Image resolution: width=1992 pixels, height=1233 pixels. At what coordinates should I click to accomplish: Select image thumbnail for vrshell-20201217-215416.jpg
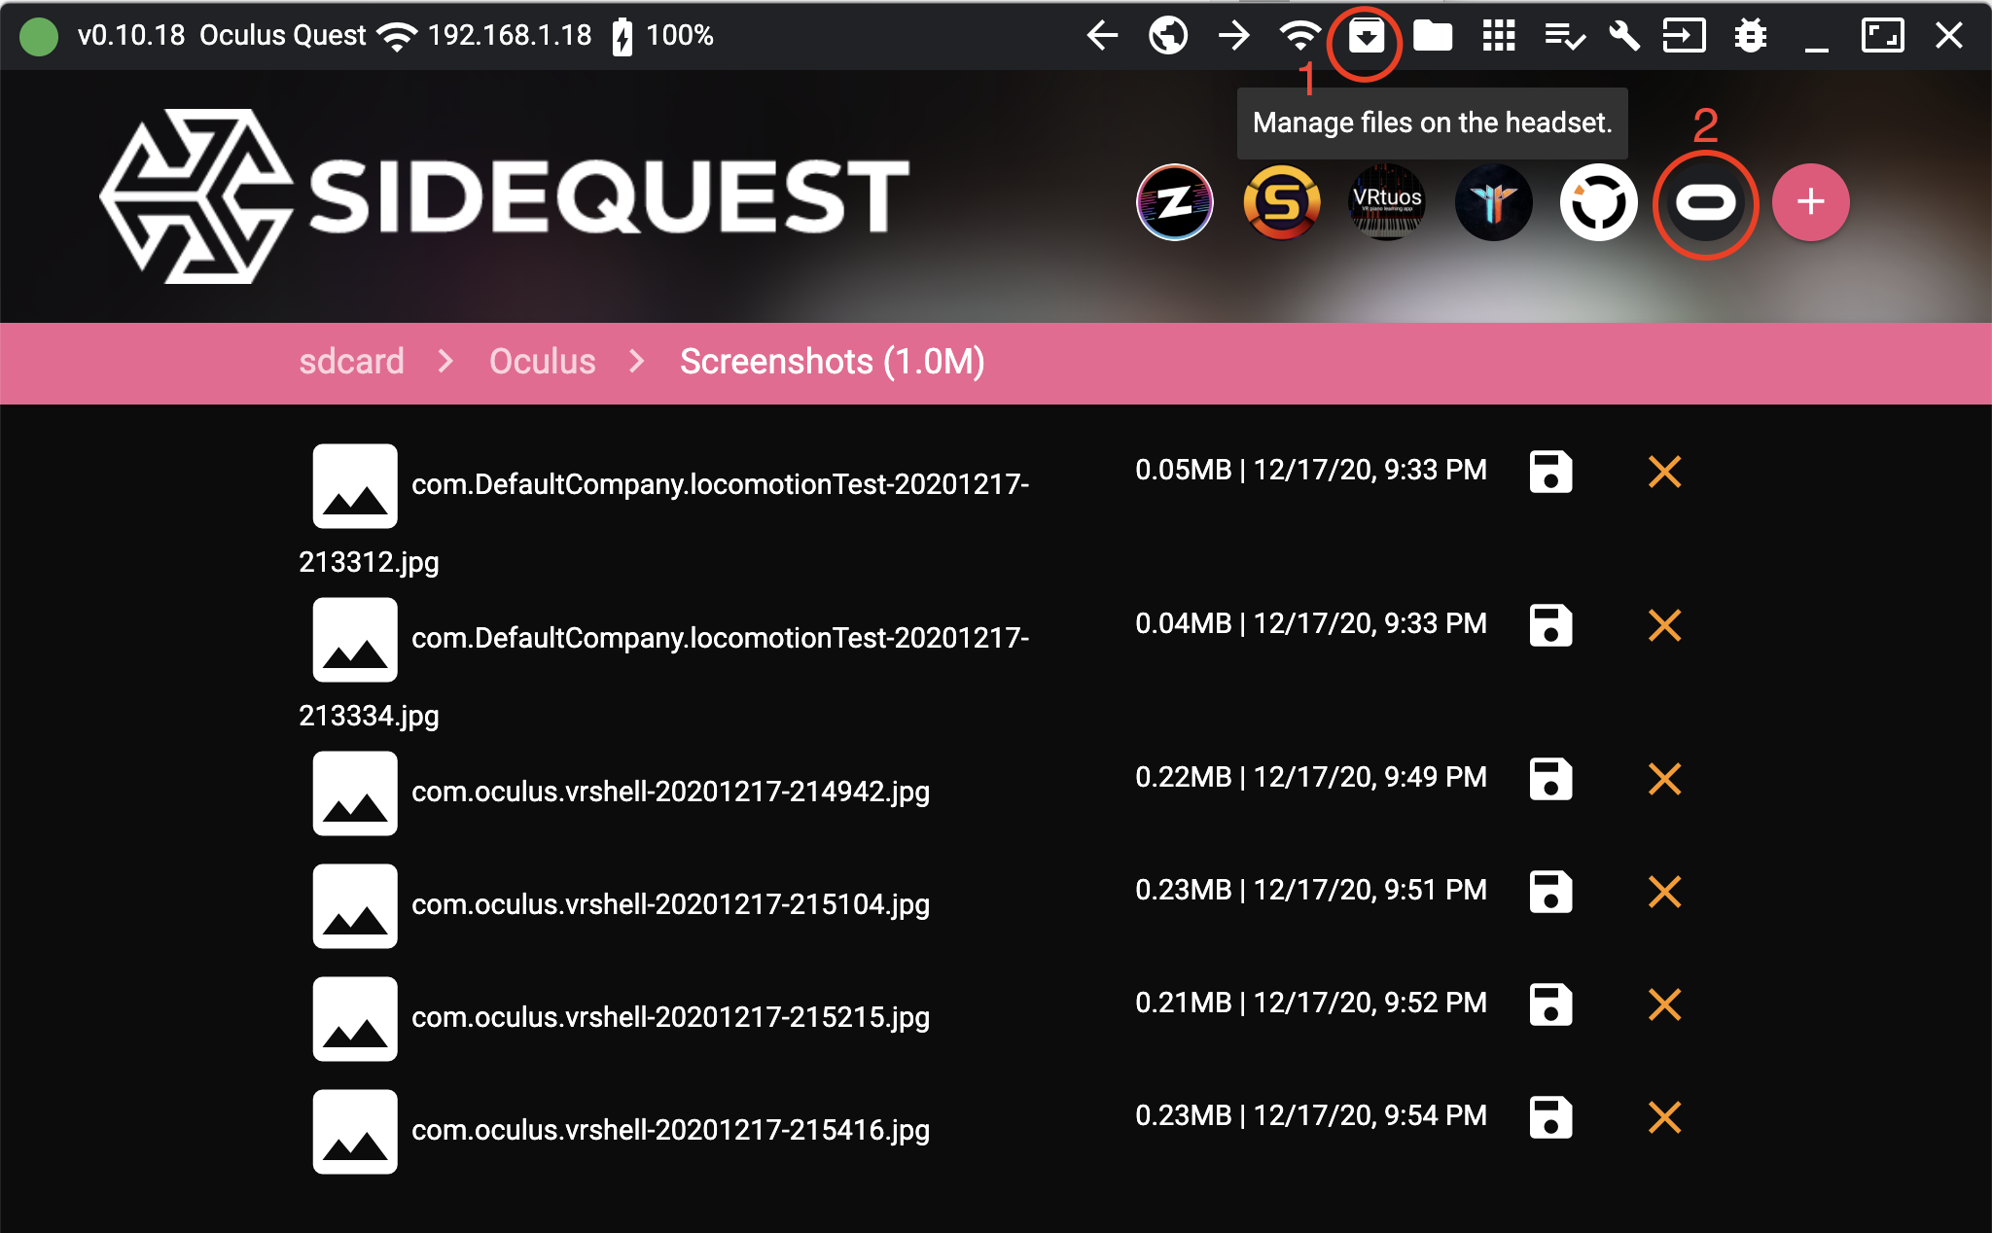tap(355, 1132)
